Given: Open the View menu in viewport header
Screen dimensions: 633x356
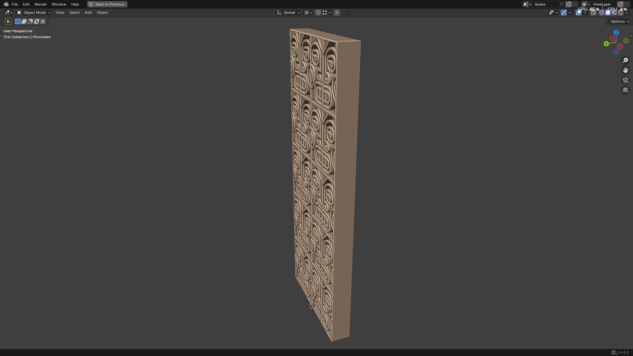Looking at the screenshot, I should tap(60, 13).
